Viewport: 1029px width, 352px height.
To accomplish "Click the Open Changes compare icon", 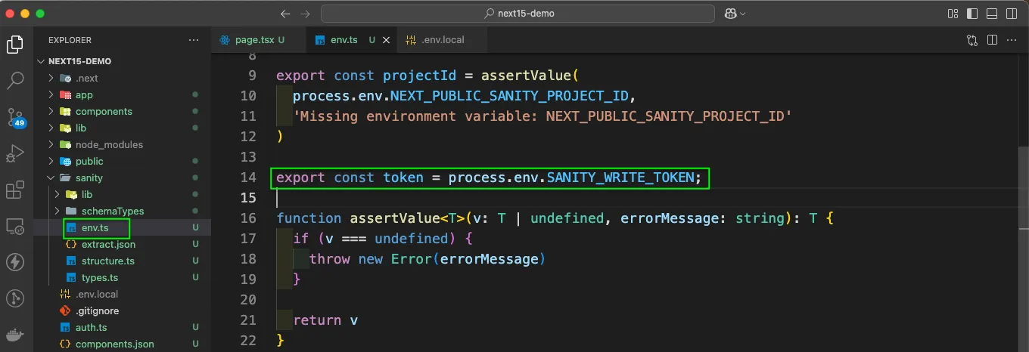I will (972, 40).
